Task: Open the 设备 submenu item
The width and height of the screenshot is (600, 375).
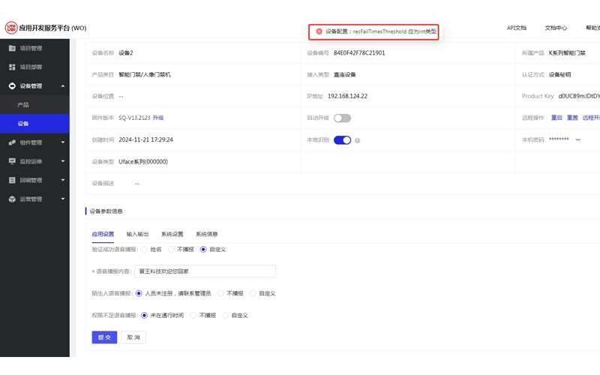Action: coord(34,124)
